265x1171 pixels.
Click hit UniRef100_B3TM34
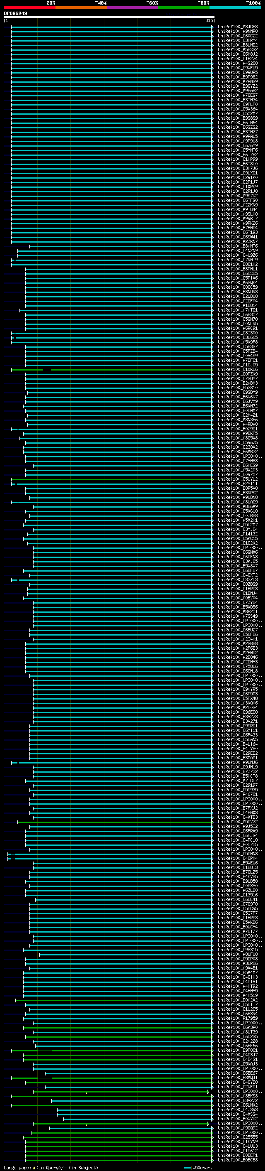tap(237, 100)
